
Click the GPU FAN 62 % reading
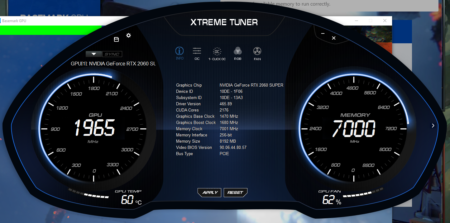332,200
